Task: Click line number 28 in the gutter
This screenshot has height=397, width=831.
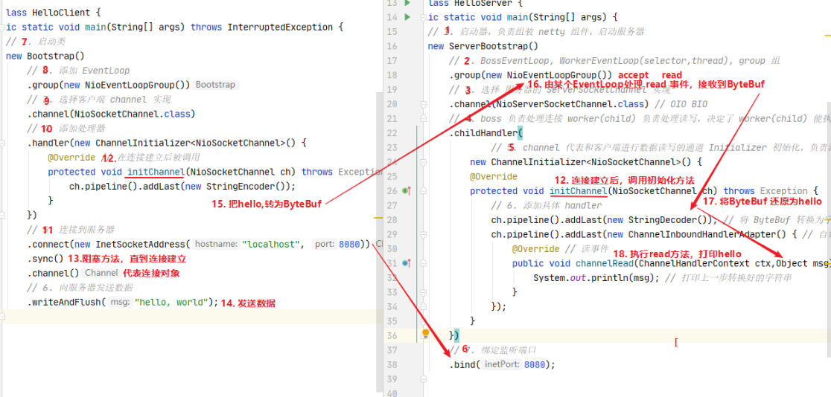Action: 392,219
